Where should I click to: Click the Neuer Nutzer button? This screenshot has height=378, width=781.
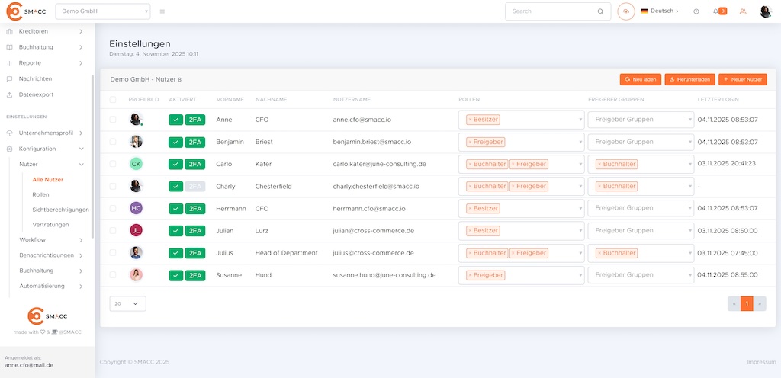(742, 79)
